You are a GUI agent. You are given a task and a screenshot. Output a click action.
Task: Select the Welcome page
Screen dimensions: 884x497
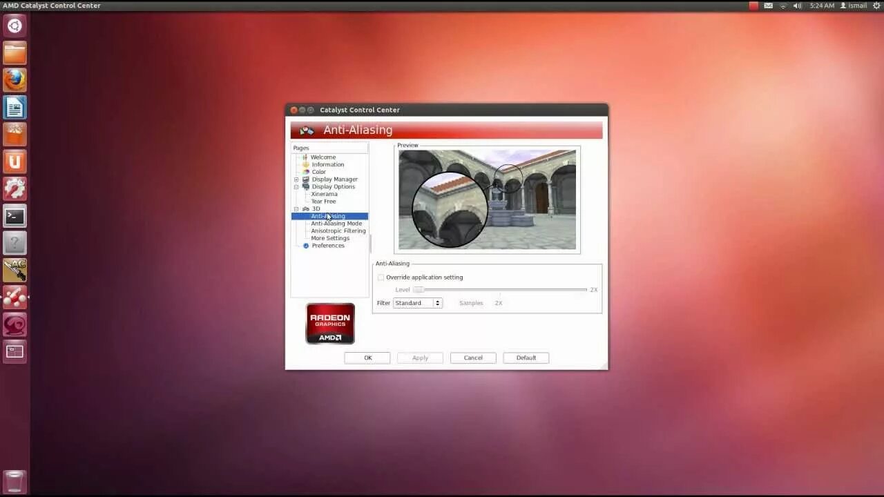click(x=323, y=157)
